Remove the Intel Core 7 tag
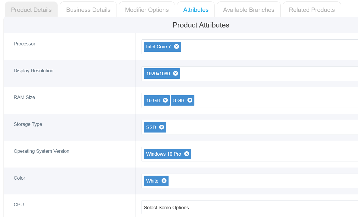This screenshot has width=358, height=217. [x=176, y=46]
